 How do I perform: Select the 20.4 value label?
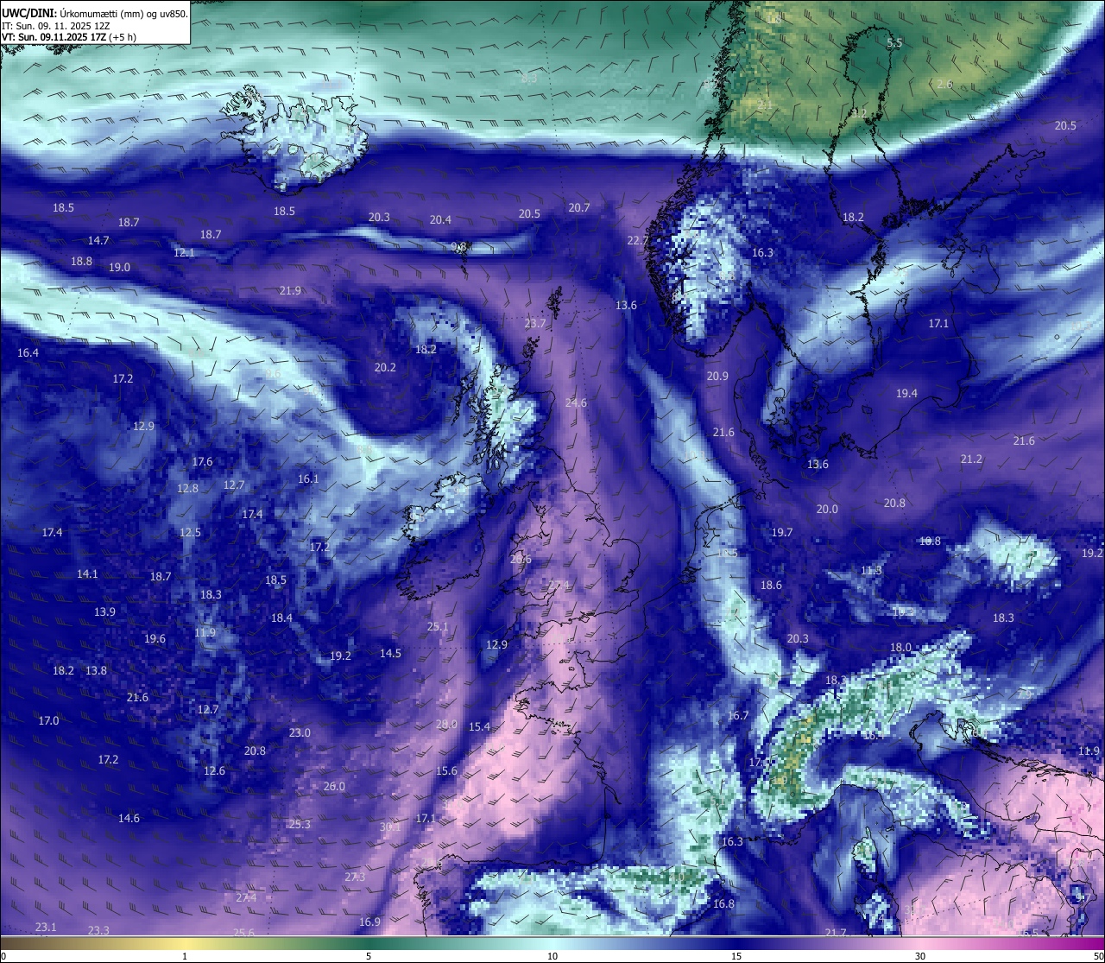tap(440, 219)
